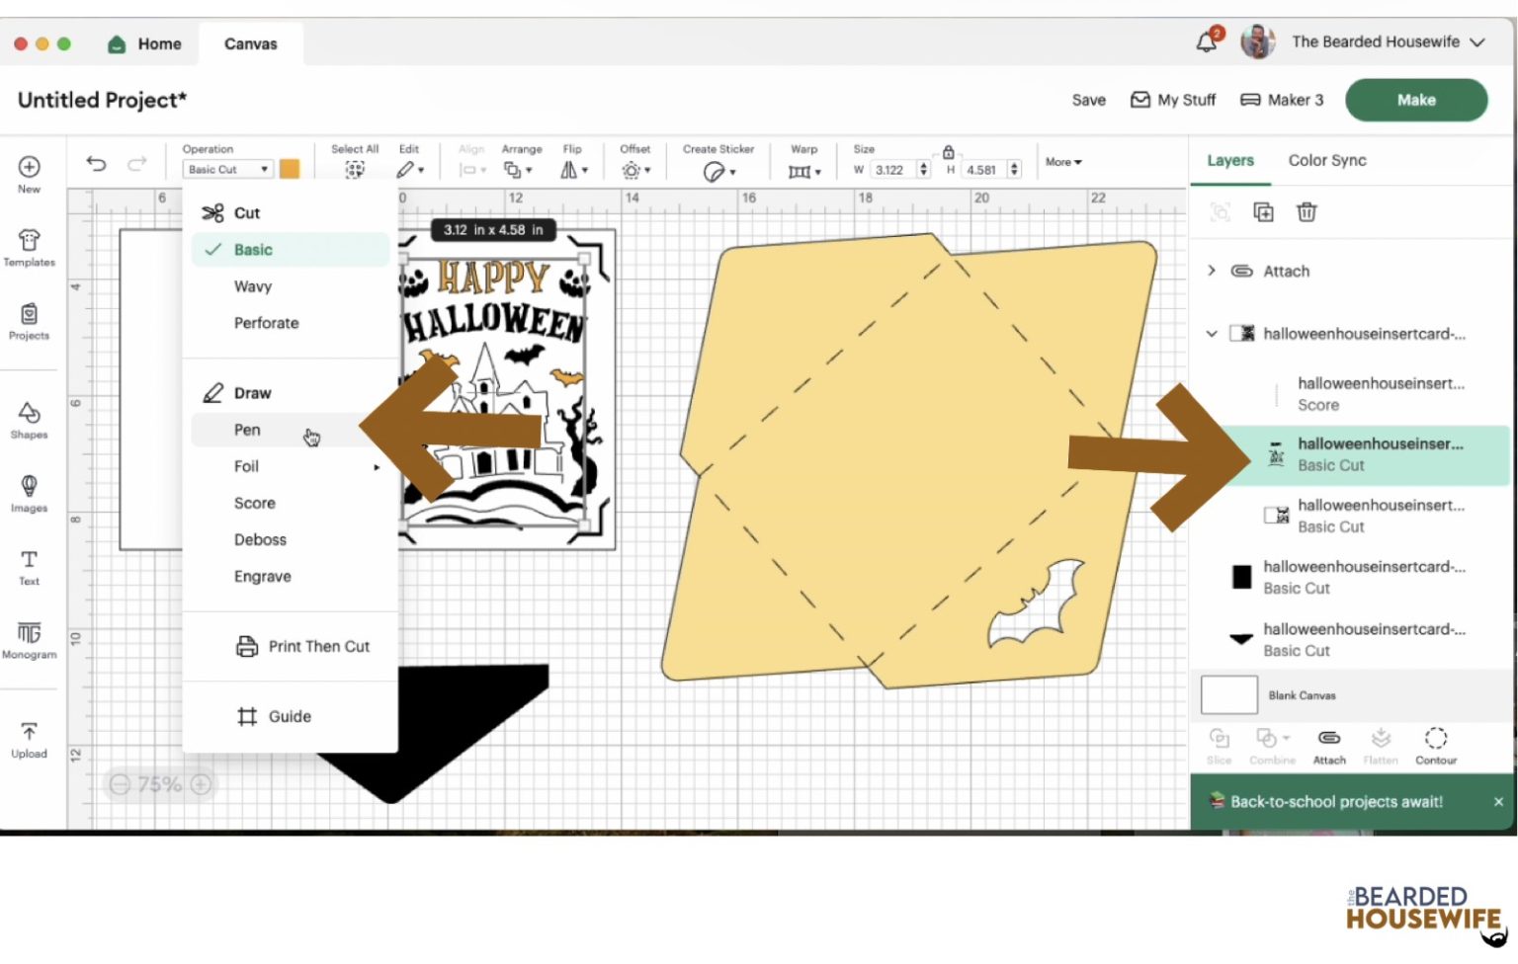
Task: Click the Make button
Action: click(x=1415, y=100)
